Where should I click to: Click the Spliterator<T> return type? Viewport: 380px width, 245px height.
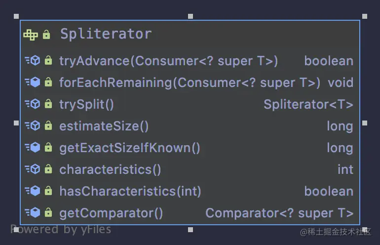pos(308,104)
